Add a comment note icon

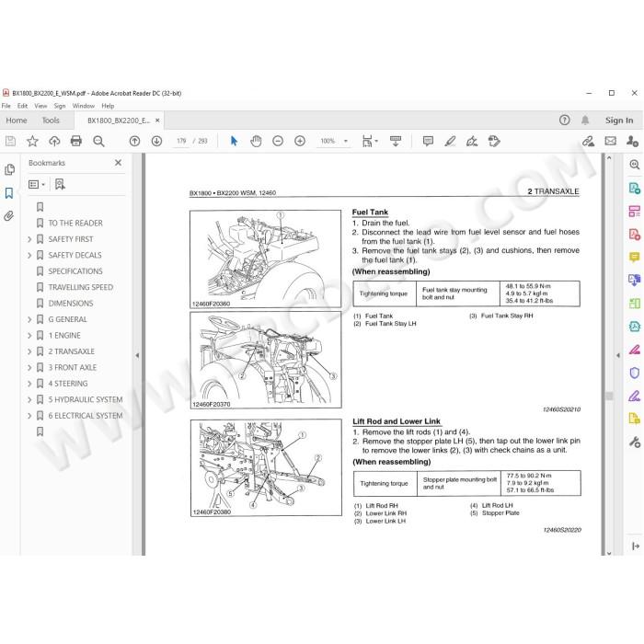pos(428,142)
